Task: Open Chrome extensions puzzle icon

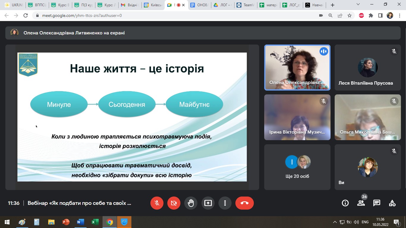Action: coord(371,15)
